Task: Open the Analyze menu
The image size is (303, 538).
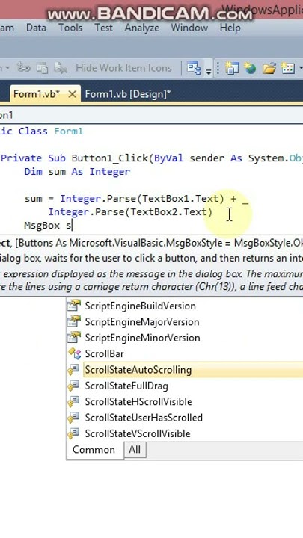Action: (142, 28)
